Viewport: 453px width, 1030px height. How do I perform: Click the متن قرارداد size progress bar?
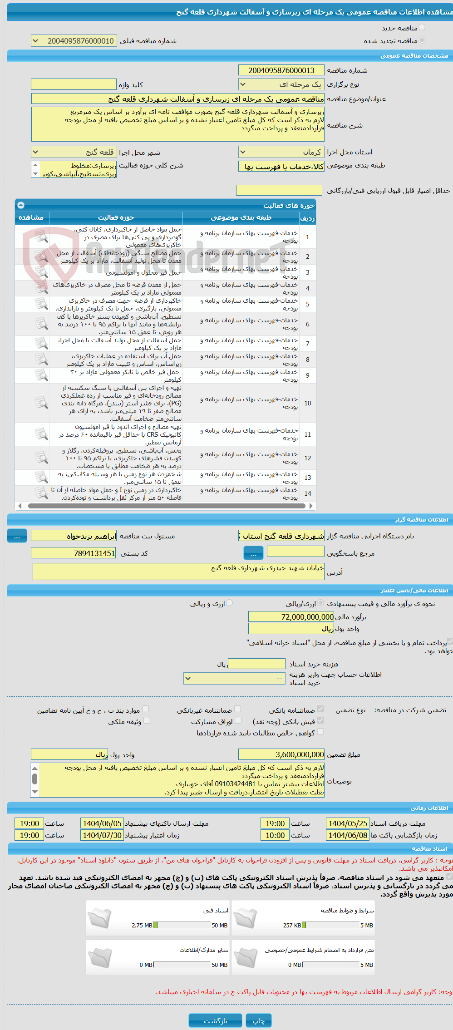(330, 965)
